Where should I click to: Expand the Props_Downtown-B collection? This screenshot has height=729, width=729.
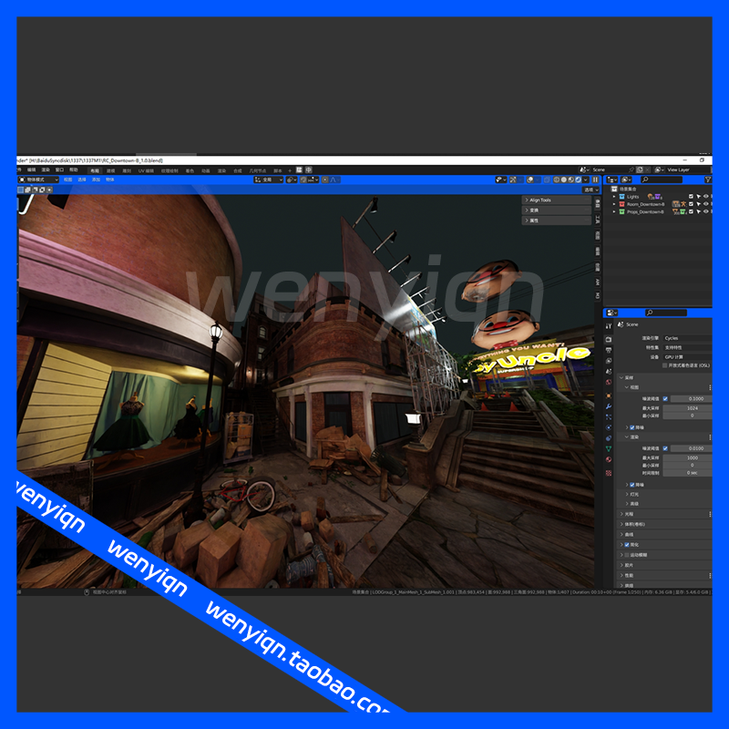[614, 211]
